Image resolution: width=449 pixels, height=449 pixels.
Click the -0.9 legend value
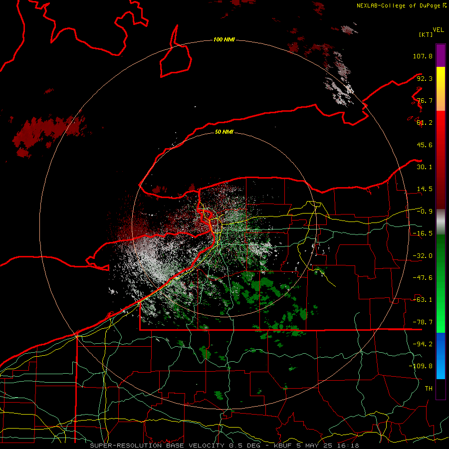pyautogui.click(x=425, y=212)
